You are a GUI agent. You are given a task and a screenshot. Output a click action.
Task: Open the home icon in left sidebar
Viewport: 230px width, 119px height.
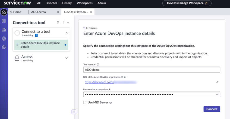(4, 12)
